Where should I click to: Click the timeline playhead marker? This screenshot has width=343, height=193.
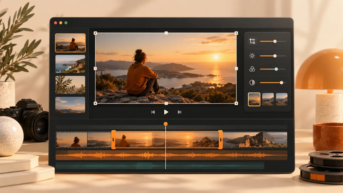click(165, 124)
